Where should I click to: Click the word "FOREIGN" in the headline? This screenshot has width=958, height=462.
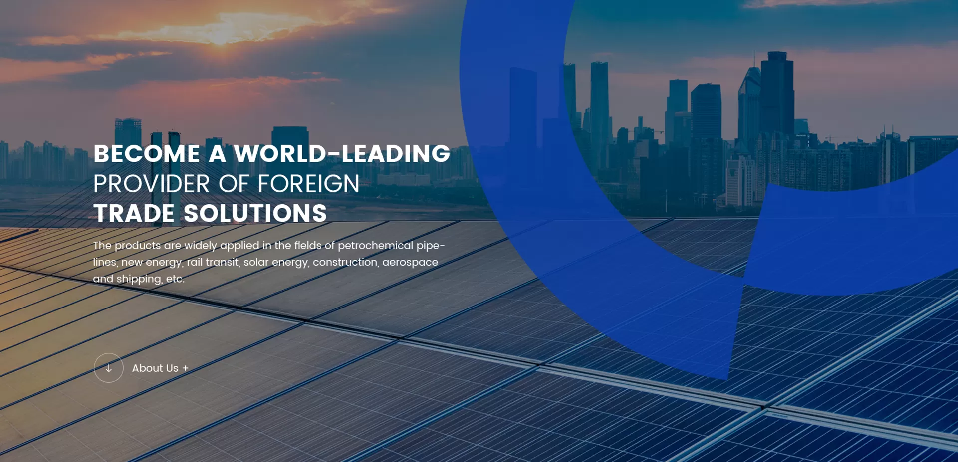click(x=308, y=184)
